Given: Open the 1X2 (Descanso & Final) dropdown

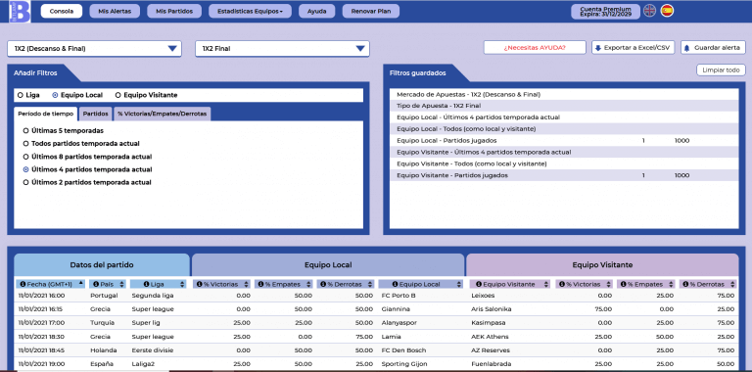Looking at the screenshot, I should point(94,48).
